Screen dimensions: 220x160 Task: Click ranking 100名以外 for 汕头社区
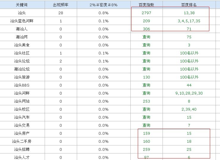point(189,53)
